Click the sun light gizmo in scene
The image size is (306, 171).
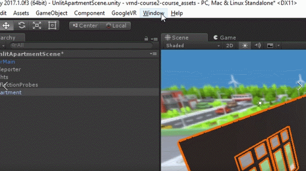(x=260, y=103)
